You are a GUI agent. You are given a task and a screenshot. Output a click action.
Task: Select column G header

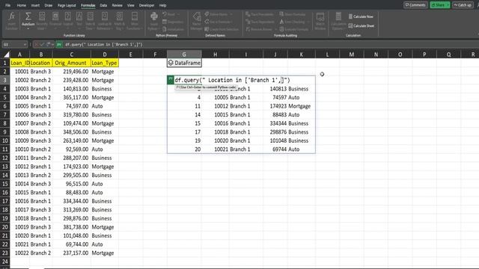click(184, 55)
